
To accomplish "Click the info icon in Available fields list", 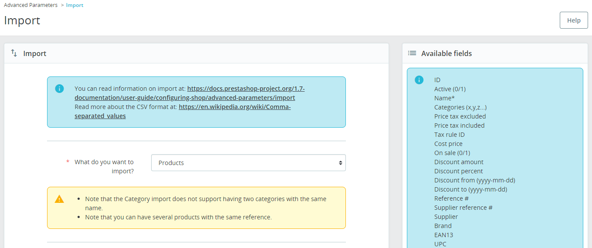I will pos(419,80).
